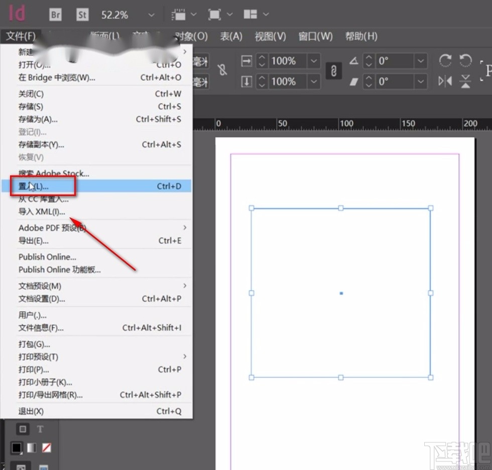Open the zoom level dropdown
Screen dimensions: 492x470
point(151,15)
